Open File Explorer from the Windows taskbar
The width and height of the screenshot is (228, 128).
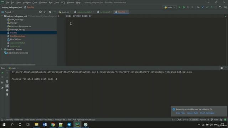pos(36,124)
